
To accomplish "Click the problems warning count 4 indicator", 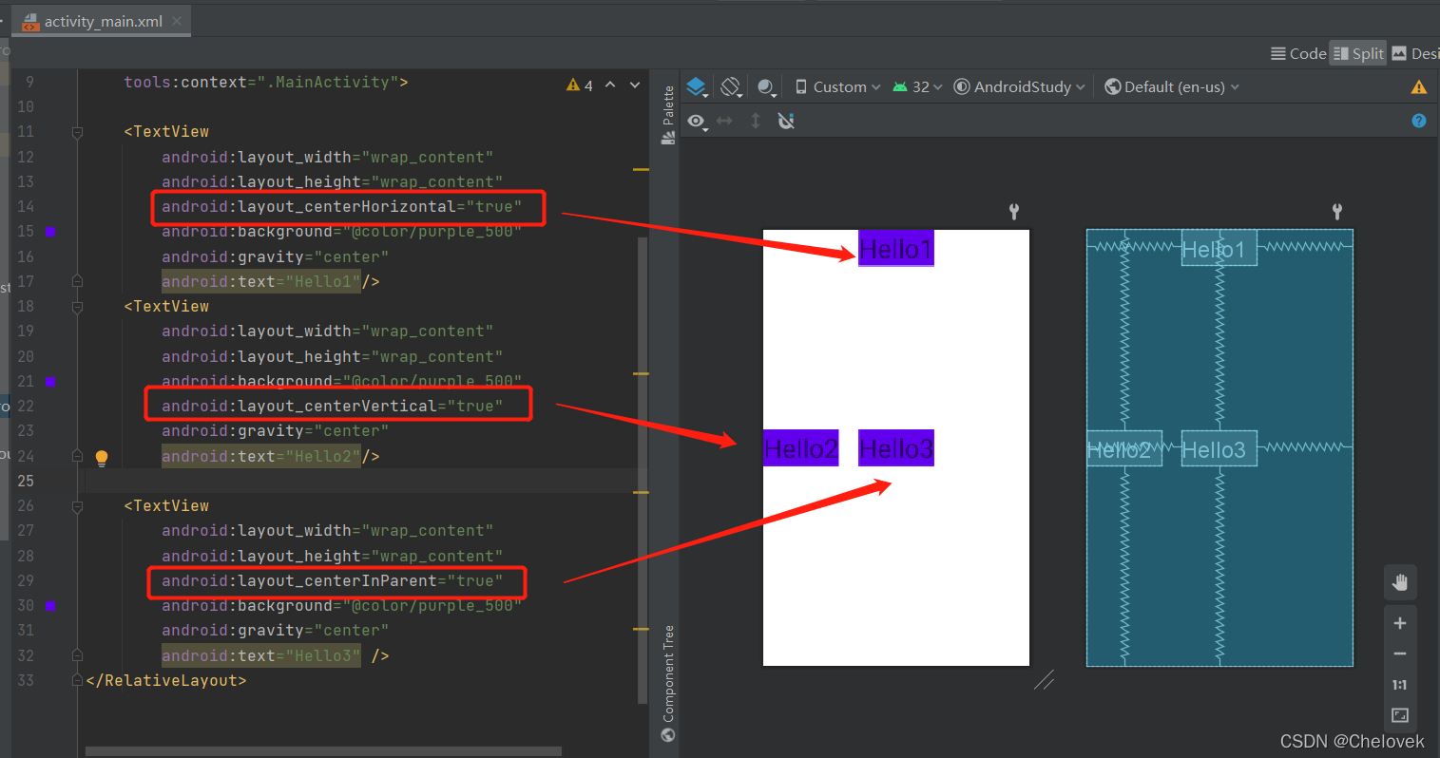I will (x=580, y=85).
